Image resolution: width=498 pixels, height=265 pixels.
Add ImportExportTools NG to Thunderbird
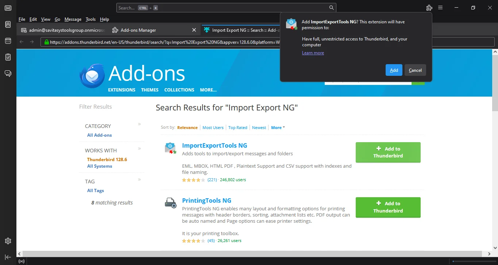[388, 152]
